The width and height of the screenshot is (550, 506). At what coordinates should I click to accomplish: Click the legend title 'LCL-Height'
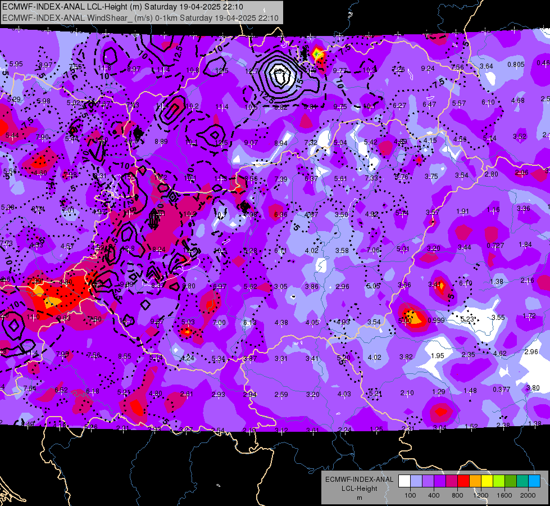(360, 489)
